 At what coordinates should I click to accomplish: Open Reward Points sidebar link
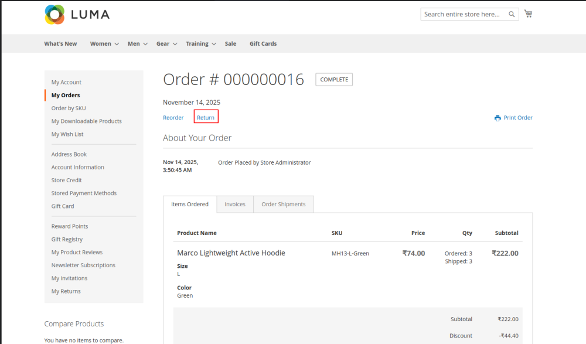(x=70, y=226)
